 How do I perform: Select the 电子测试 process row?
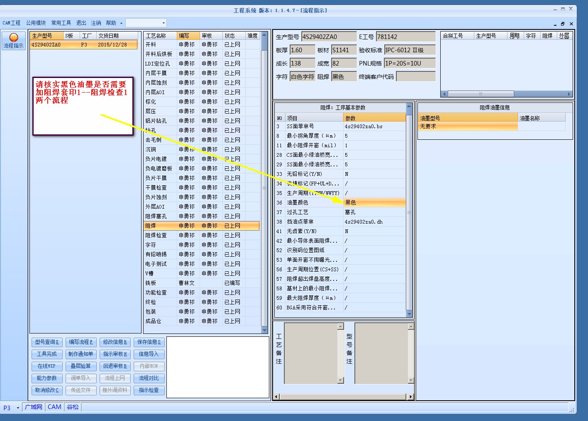pos(202,264)
